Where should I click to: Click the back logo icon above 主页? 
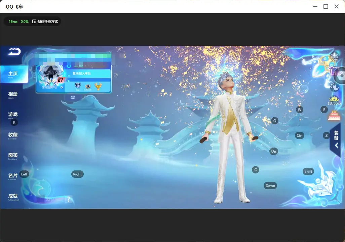14,51
